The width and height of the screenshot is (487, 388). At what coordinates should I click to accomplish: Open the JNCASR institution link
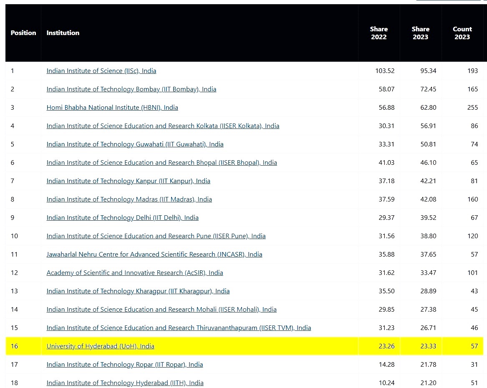coord(154,254)
